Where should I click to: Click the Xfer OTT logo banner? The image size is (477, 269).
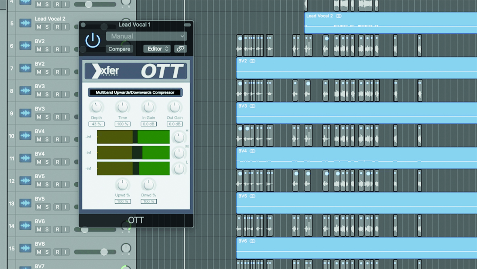point(136,71)
